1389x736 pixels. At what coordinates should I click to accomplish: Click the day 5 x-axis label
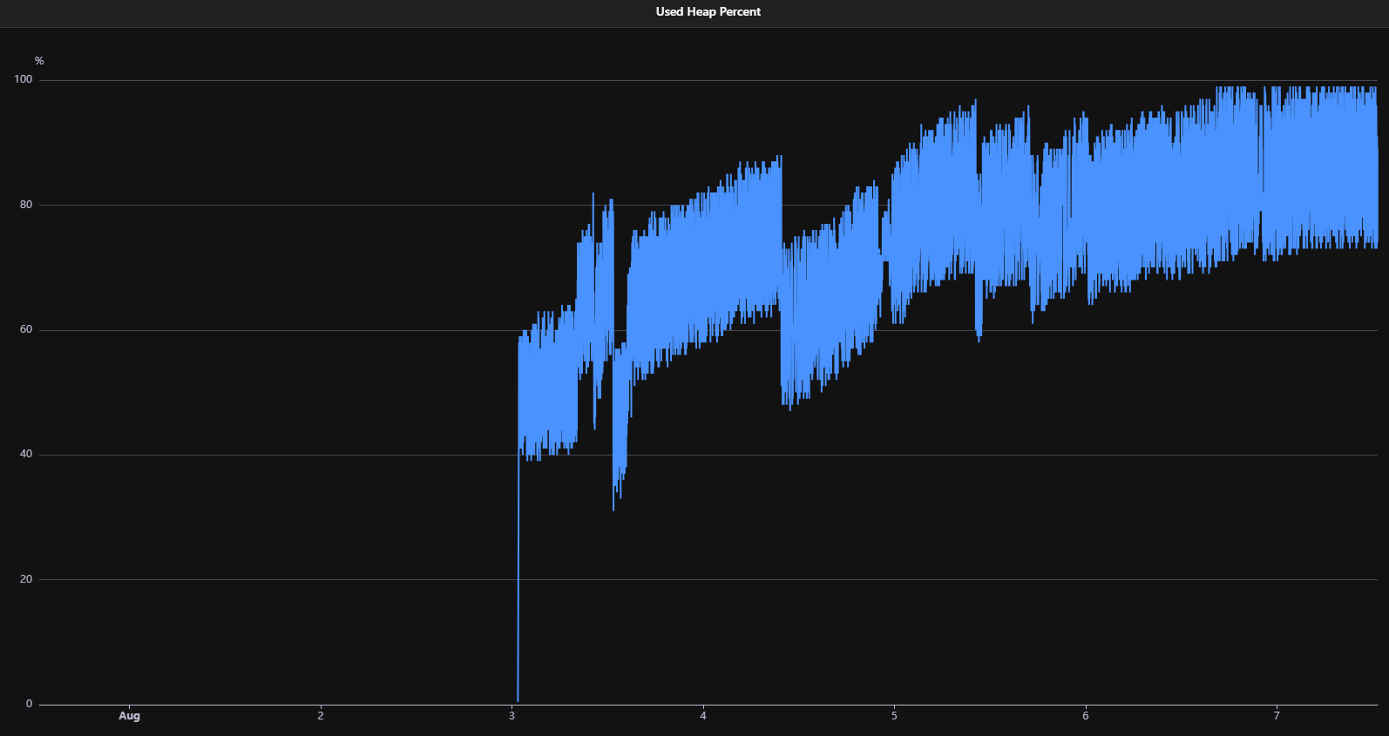click(894, 716)
